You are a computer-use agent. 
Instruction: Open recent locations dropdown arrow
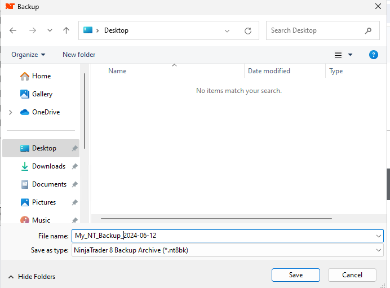pos(50,30)
